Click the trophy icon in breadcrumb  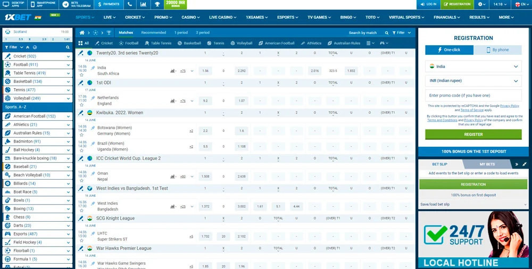[x=109, y=33]
